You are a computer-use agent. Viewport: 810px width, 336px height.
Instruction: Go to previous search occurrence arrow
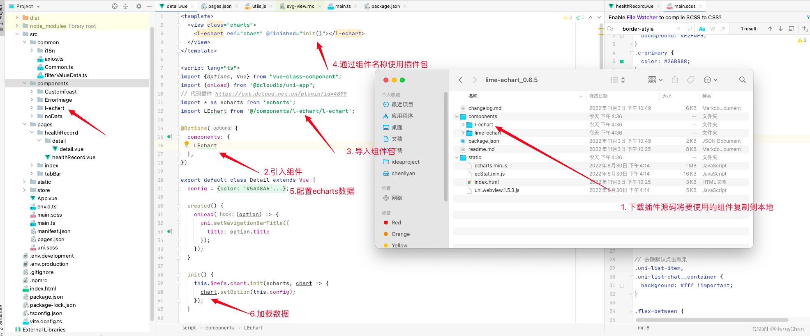(770, 29)
